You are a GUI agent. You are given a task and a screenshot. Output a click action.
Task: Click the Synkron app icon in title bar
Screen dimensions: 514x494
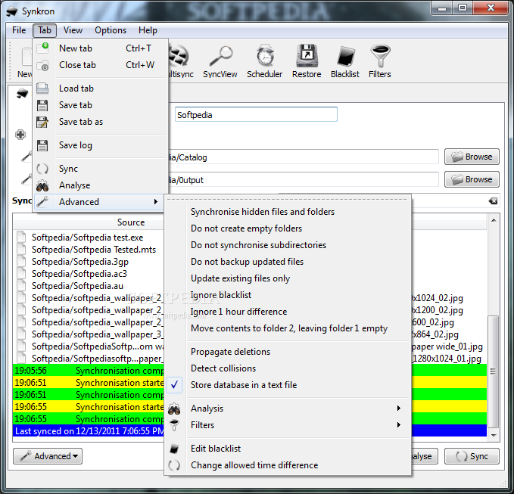(12, 11)
